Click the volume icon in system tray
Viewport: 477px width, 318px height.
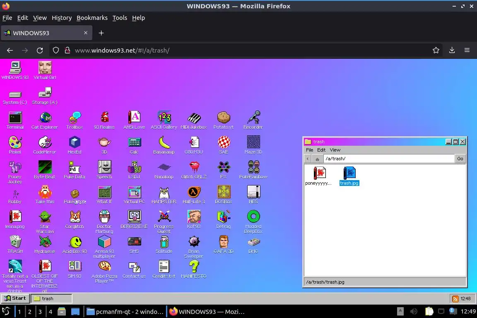[x=414, y=312]
